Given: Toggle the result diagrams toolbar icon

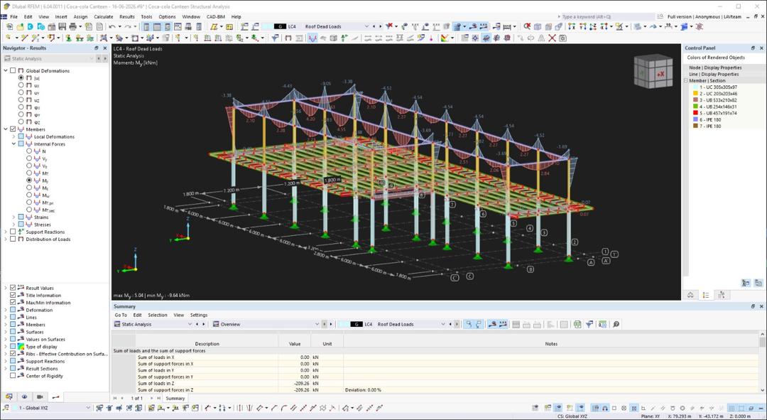Looking at the screenshot, I should click(x=312, y=38).
